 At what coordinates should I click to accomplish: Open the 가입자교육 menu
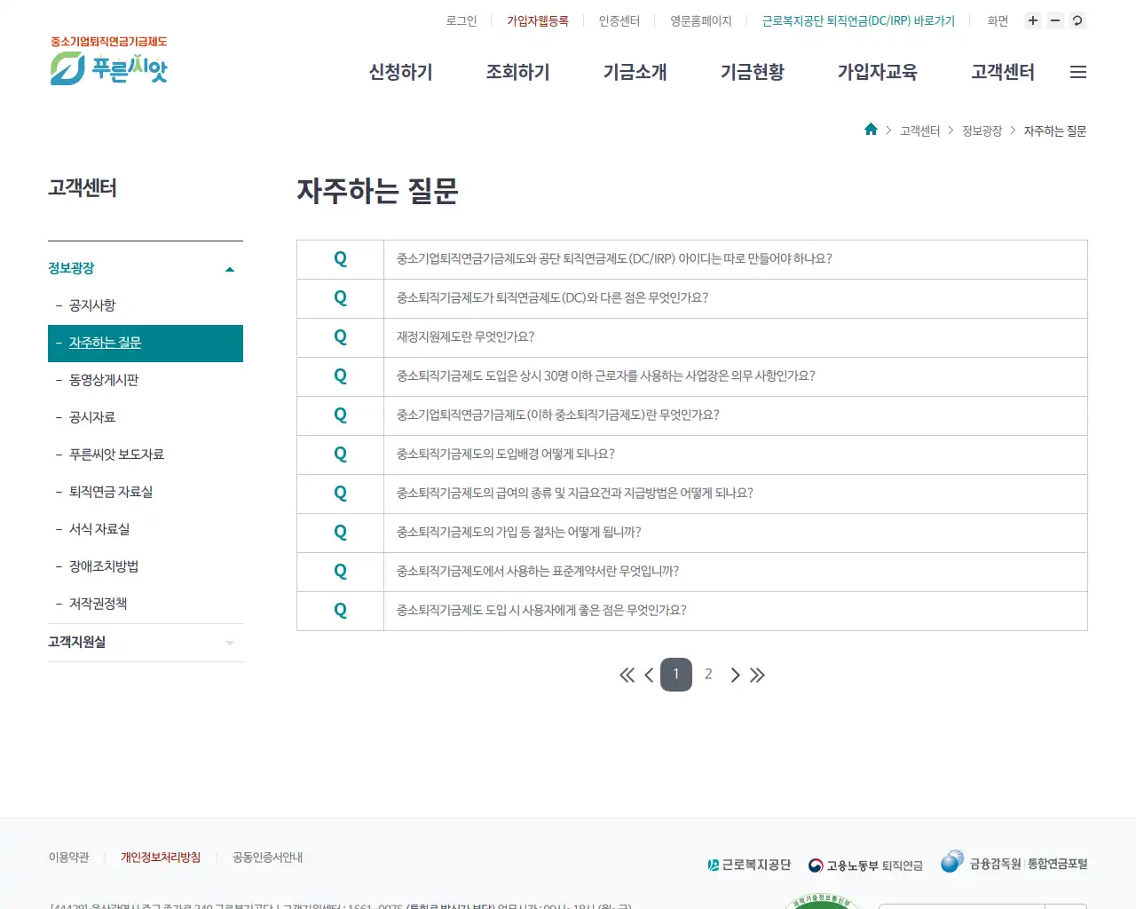(877, 72)
